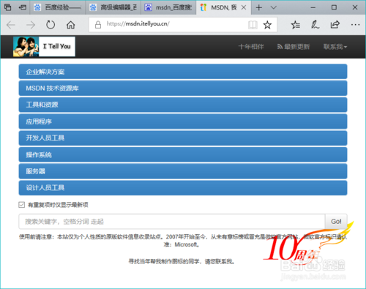
Task: Maximize the browser window
Action: (x=334, y=7)
